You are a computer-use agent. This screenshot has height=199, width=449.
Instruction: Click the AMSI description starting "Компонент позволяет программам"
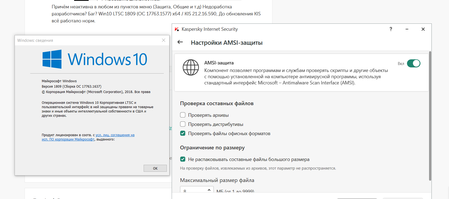coord(296,77)
